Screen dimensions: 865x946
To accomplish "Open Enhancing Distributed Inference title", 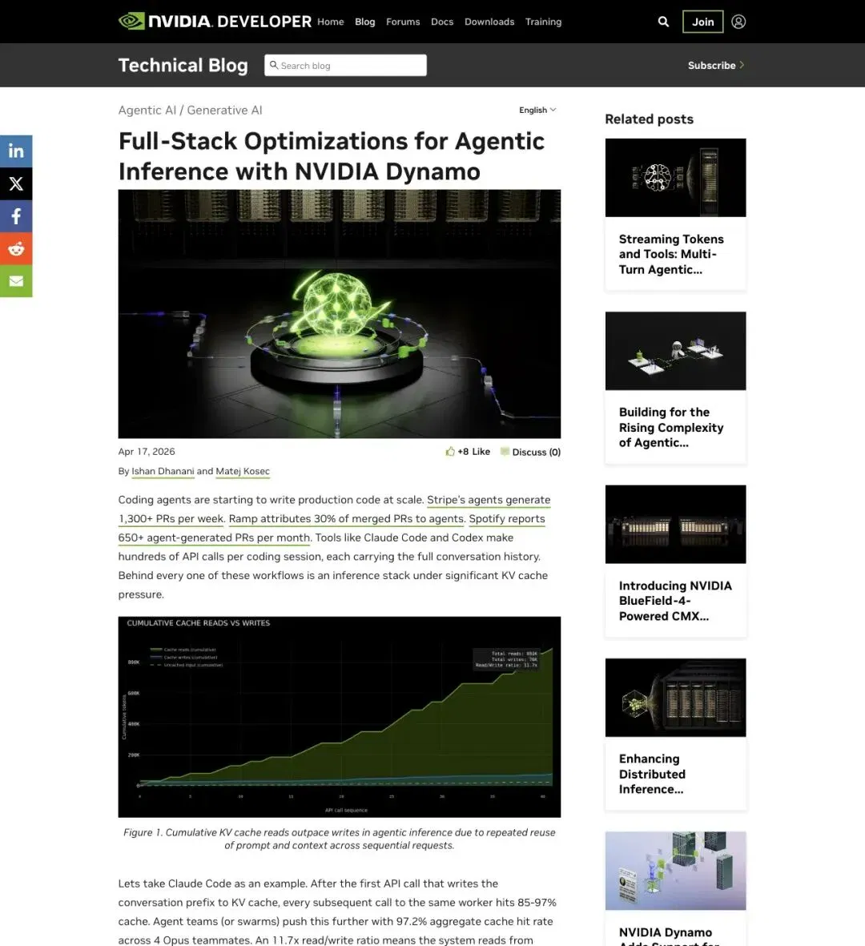I will [652, 774].
